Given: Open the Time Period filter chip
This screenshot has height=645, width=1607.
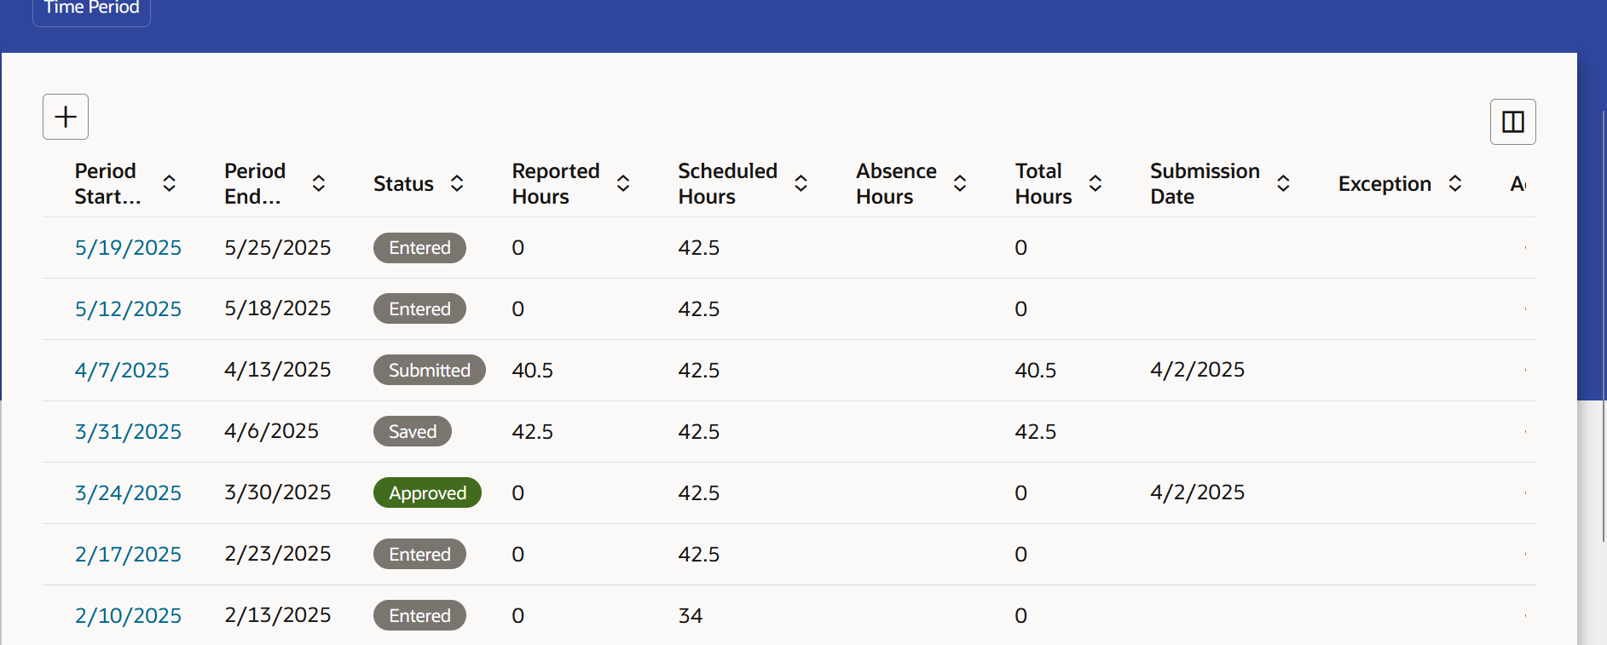Looking at the screenshot, I should (x=91, y=9).
